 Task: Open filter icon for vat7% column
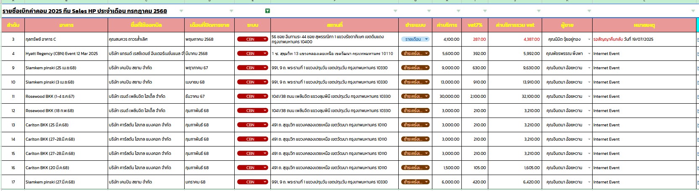pos(485,11)
